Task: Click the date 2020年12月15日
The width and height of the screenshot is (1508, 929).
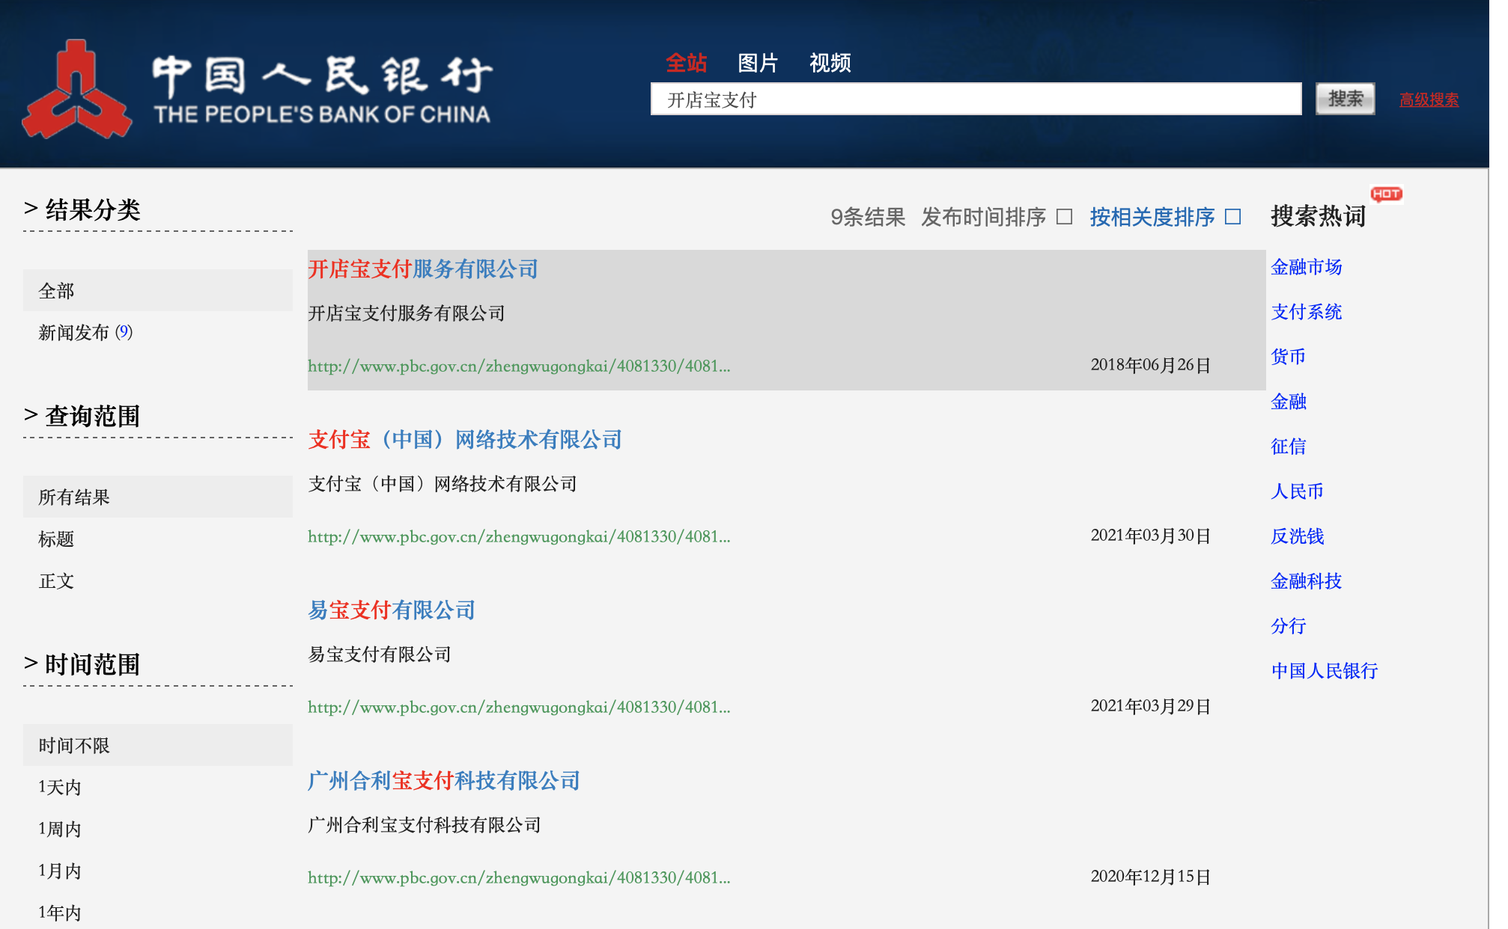Action: point(1151,877)
